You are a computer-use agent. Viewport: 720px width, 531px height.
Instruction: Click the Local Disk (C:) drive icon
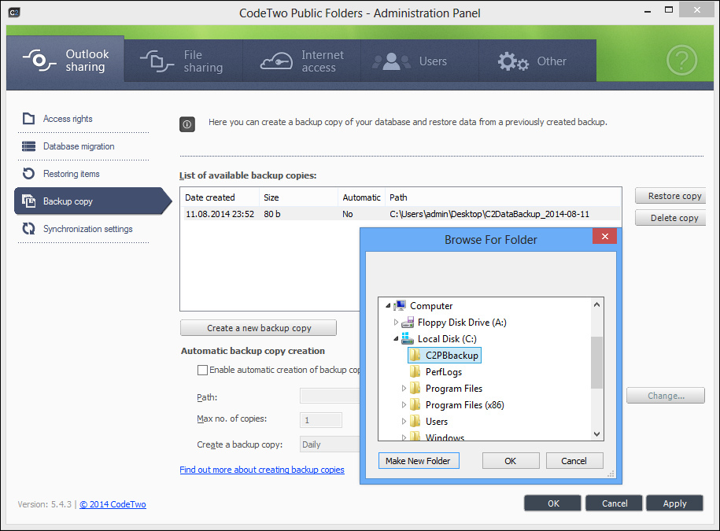pyautogui.click(x=408, y=339)
